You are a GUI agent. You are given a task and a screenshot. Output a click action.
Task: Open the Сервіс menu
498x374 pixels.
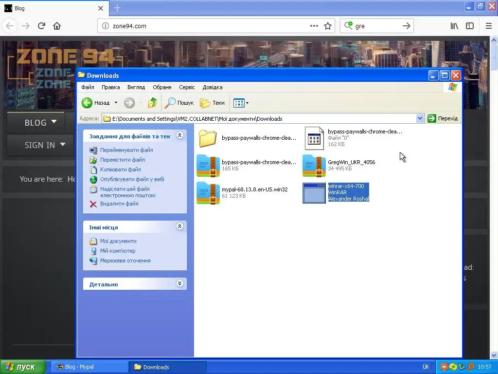point(187,87)
